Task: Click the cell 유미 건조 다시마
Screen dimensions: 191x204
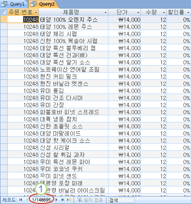Action: [74, 98]
